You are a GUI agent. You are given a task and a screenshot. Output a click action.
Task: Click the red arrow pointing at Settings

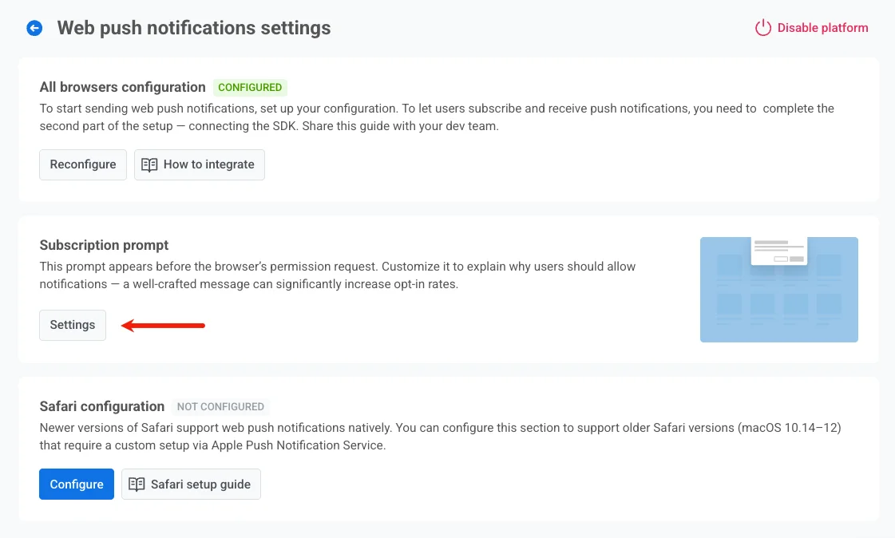coord(163,325)
